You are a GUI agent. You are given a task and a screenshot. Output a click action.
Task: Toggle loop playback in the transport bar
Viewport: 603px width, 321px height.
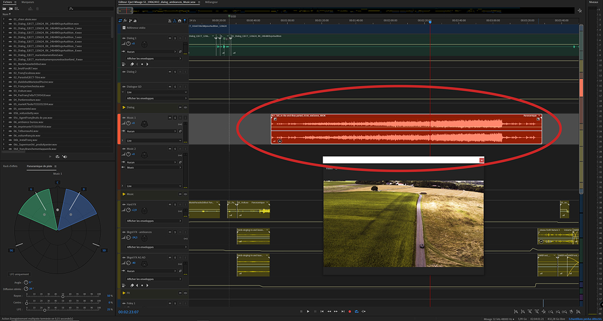356,311
